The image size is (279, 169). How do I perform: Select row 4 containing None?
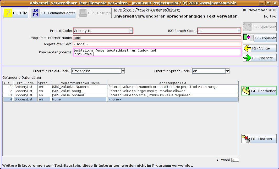point(79,99)
